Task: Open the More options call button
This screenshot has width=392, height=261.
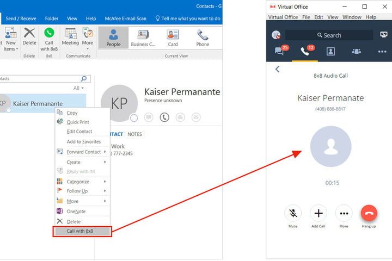Action: click(344, 213)
